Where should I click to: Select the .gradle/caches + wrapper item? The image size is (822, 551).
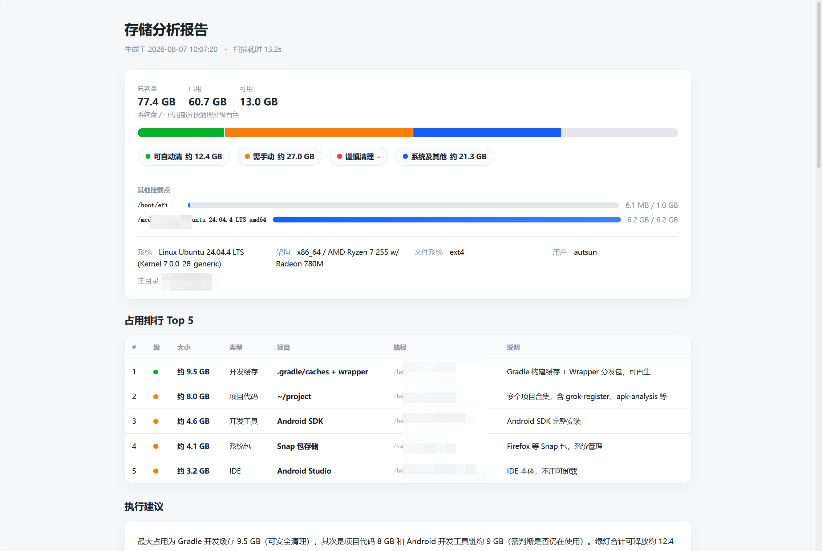click(323, 372)
